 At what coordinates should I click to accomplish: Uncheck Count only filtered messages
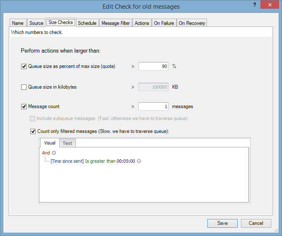point(33,132)
